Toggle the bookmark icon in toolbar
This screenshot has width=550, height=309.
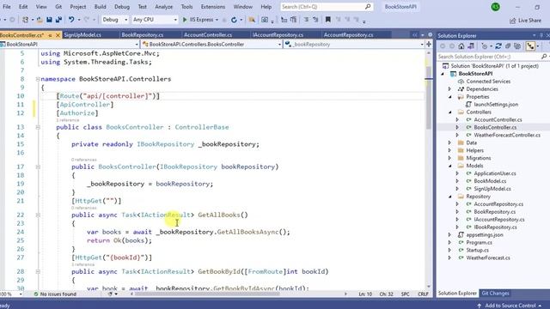pos(328,20)
